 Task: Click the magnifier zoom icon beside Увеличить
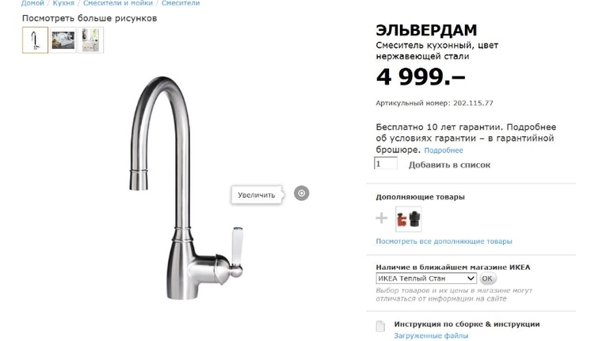pyautogui.click(x=301, y=193)
